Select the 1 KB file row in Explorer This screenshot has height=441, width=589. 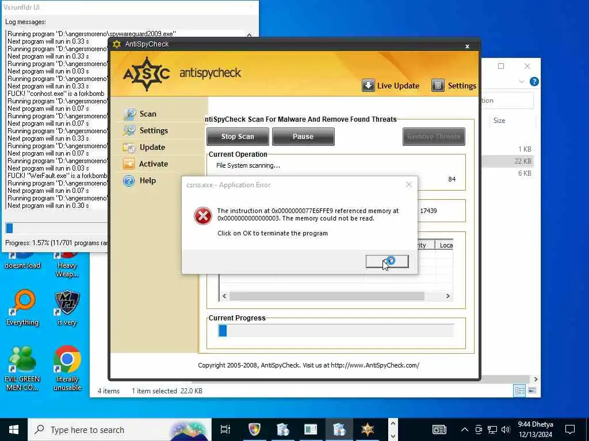point(507,149)
